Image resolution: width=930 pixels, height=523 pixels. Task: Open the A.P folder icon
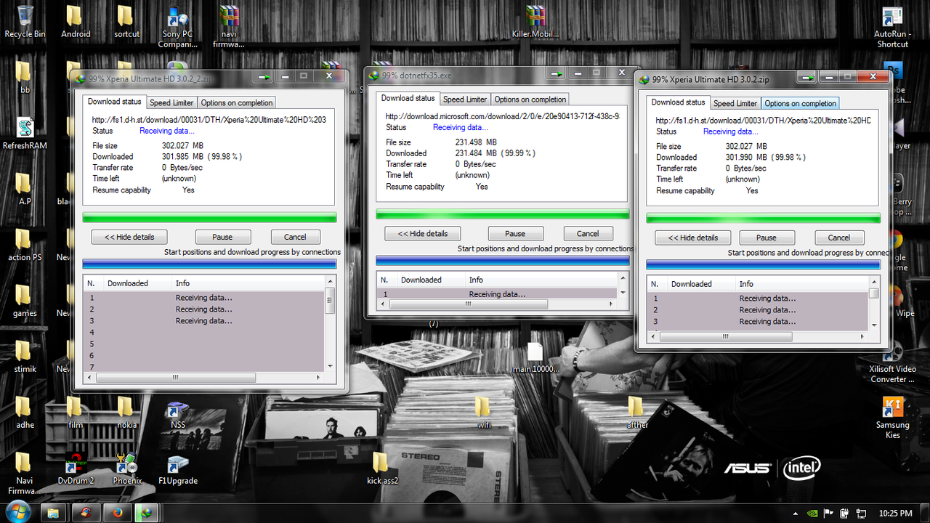click(25, 189)
